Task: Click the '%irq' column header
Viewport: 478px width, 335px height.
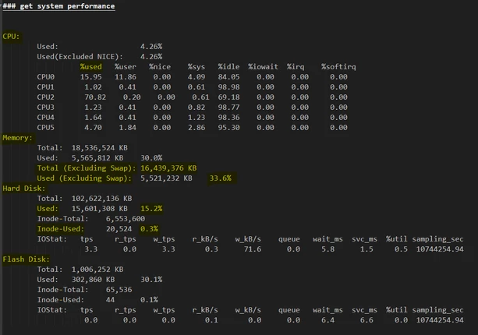Action: 296,67
